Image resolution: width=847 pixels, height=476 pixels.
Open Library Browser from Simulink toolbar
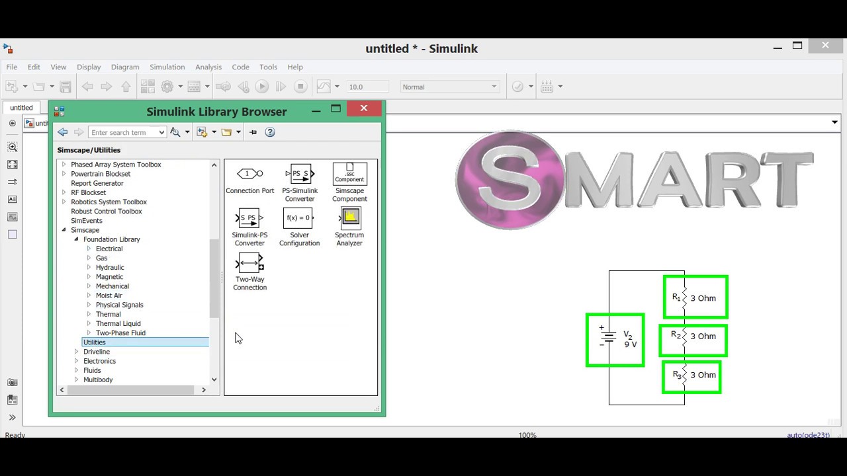[x=148, y=87]
